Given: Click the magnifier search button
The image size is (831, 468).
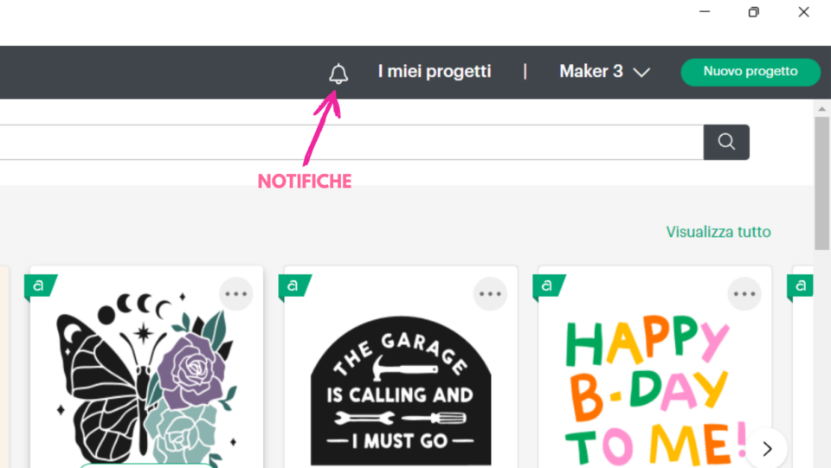Looking at the screenshot, I should tap(726, 142).
